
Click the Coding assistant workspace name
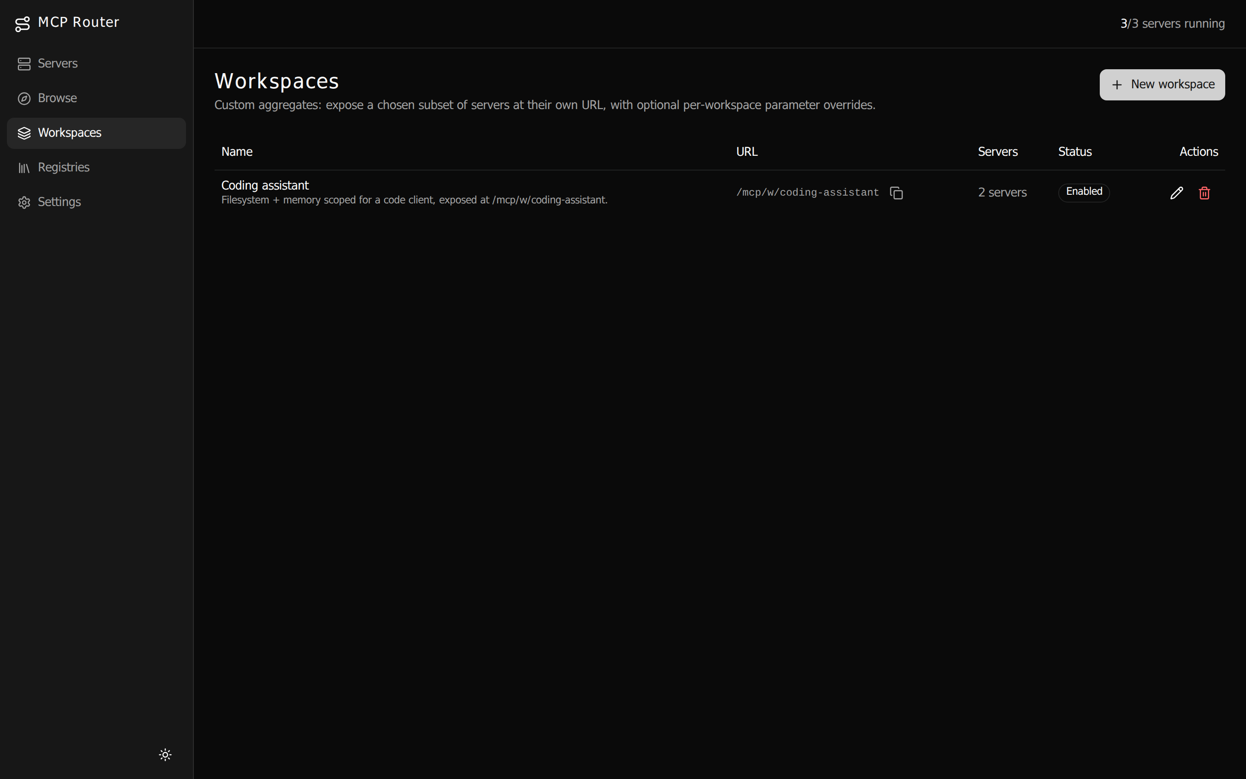pyautogui.click(x=265, y=186)
